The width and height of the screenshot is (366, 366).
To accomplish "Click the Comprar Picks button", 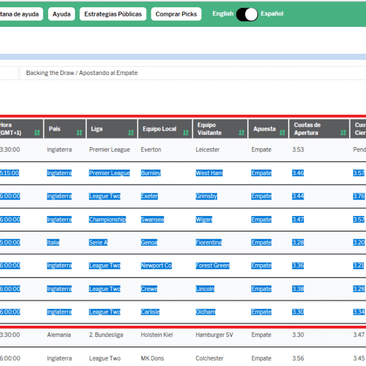I will (x=176, y=14).
